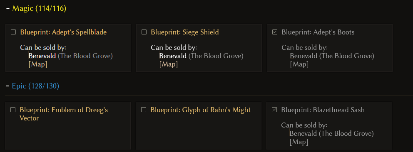Image resolution: width=413 pixels, height=152 pixels.
Task: Tick the Glyph of Rahn's Might checkbox
Action: (143, 110)
